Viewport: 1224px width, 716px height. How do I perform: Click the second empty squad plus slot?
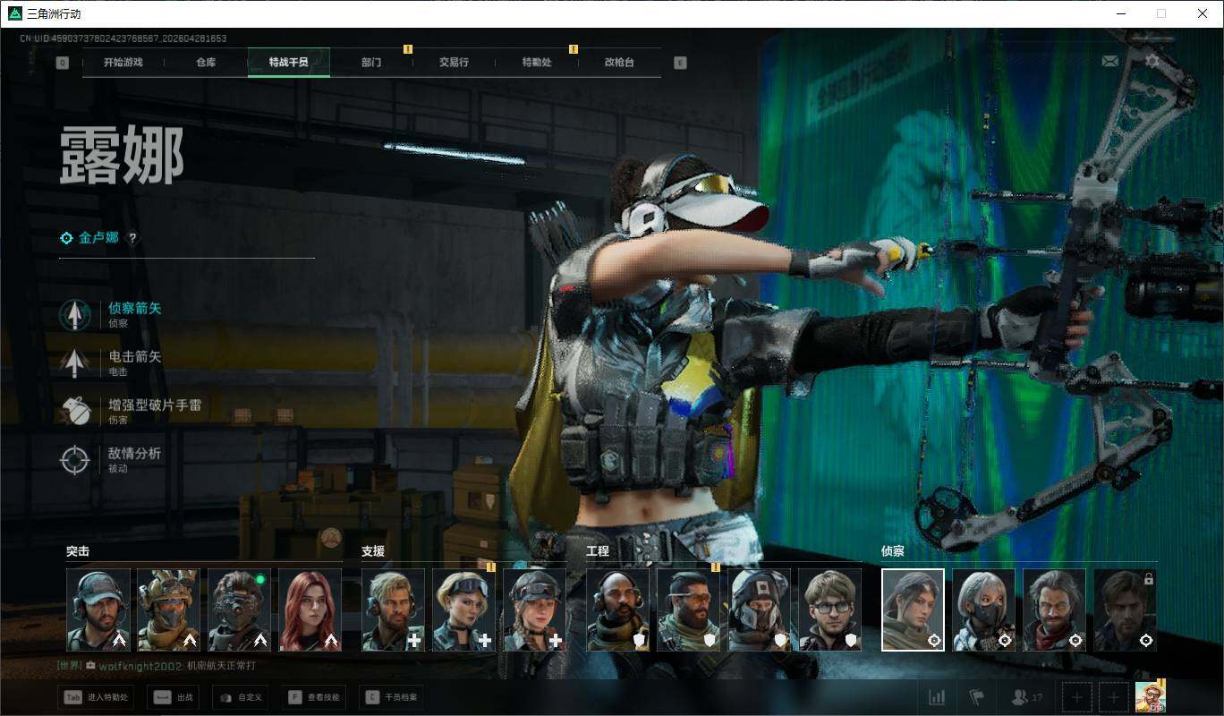click(1113, 697)
